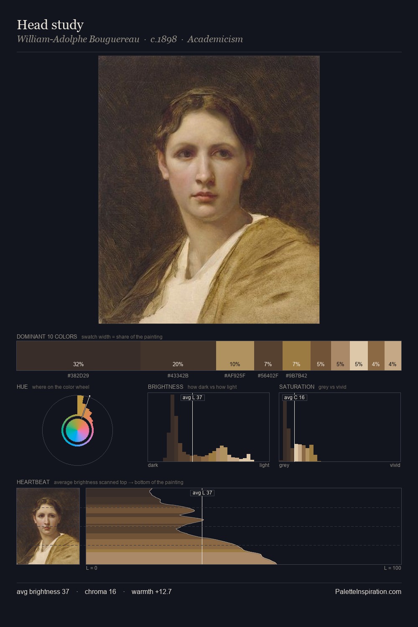
Task: Click 'how dark vs how light' caption
Action: point(212,387)
